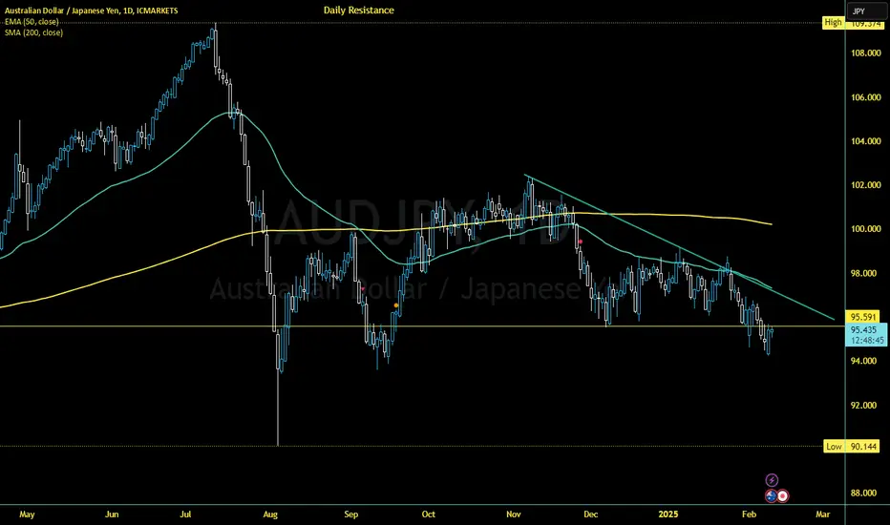Select the EMA (50, close) indicator legend
This screenshot has height=525, width=890.
point(32,22)
